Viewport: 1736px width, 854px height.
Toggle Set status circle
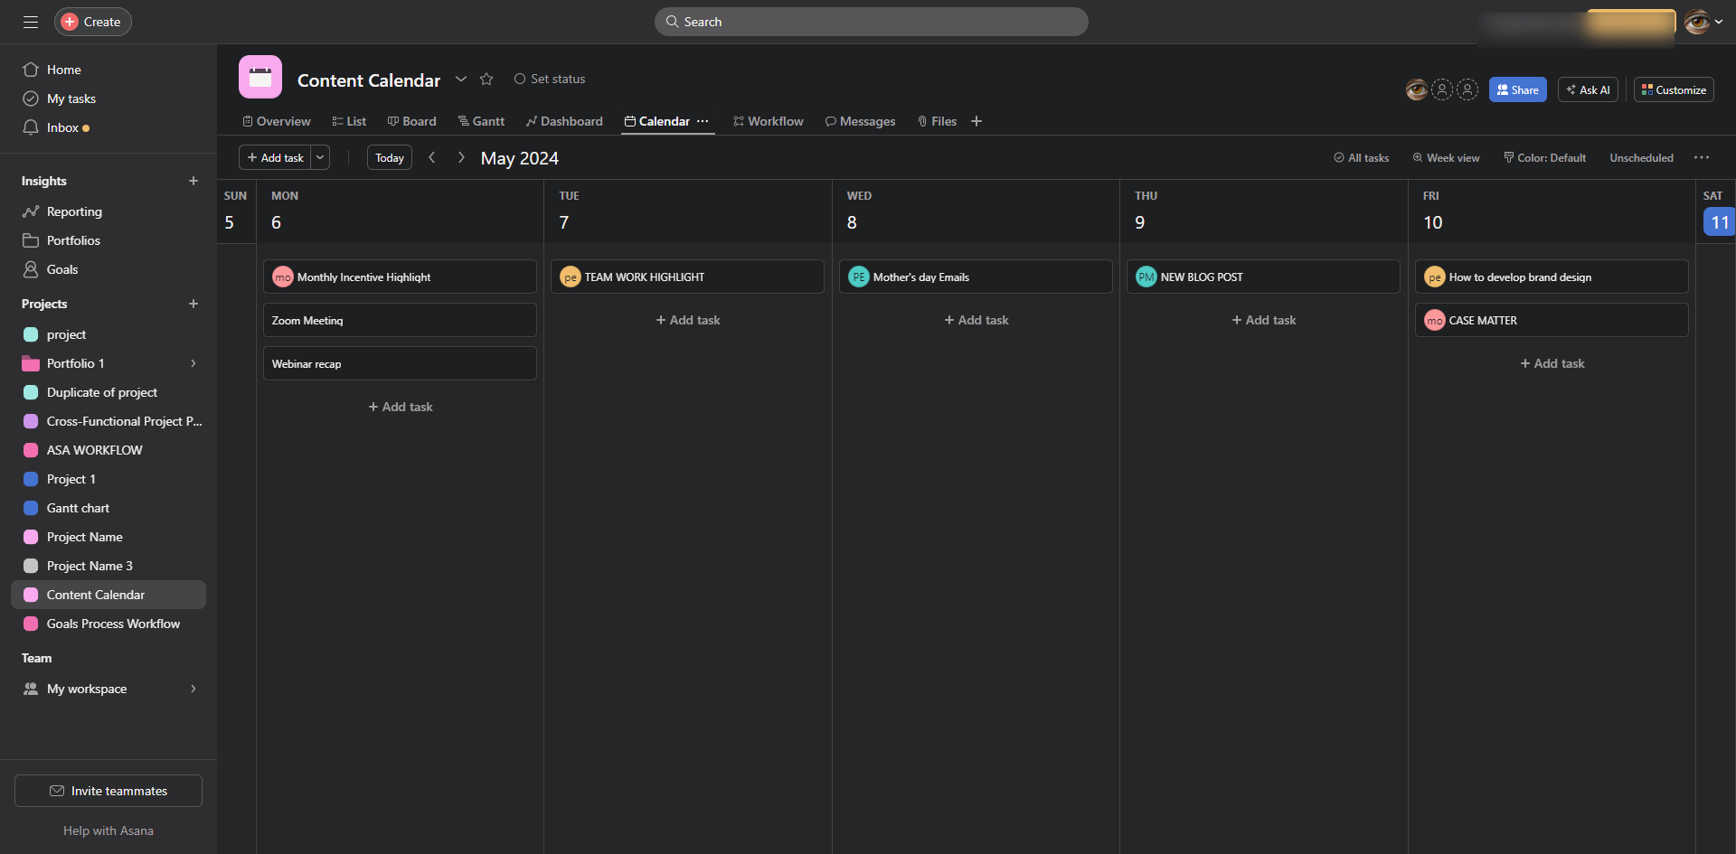[x=520, y=80]
